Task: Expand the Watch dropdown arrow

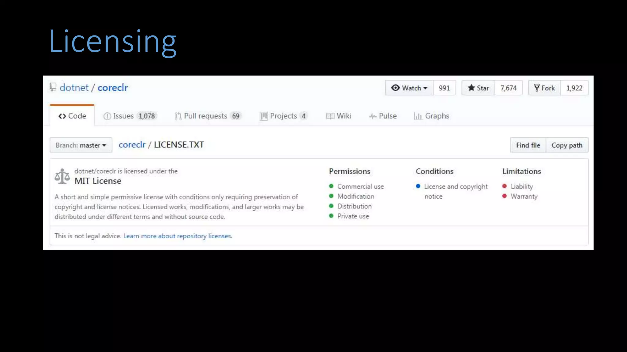Action: 425,88
